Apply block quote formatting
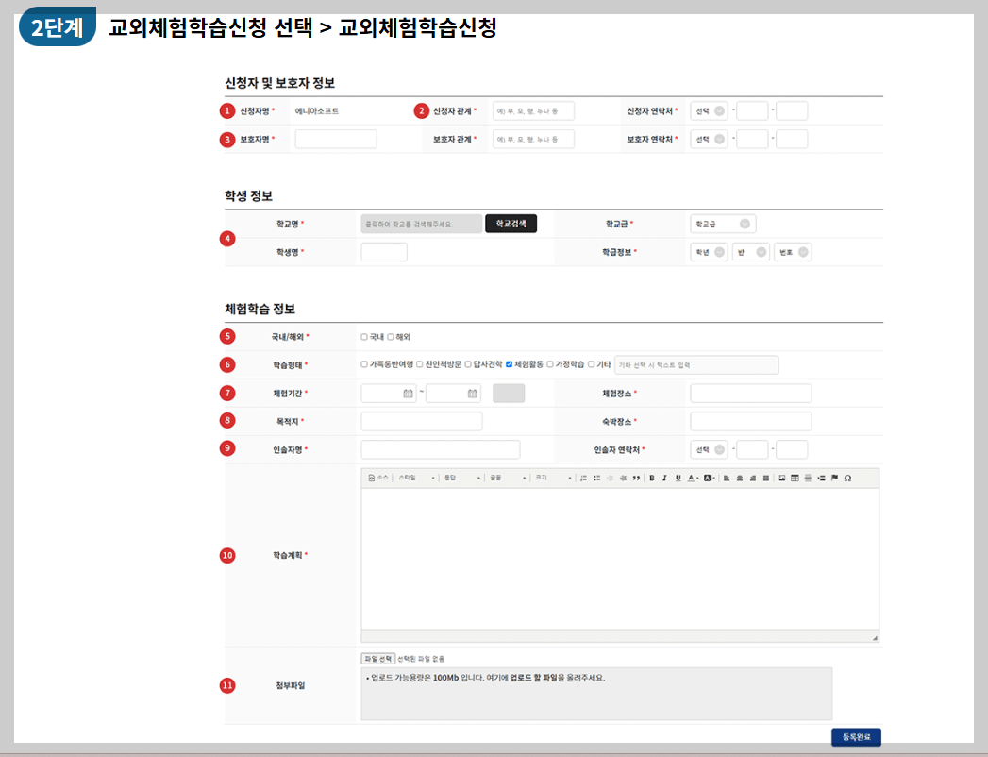The height and width of the screenshot is (757, 988). [x=636, y=478]
